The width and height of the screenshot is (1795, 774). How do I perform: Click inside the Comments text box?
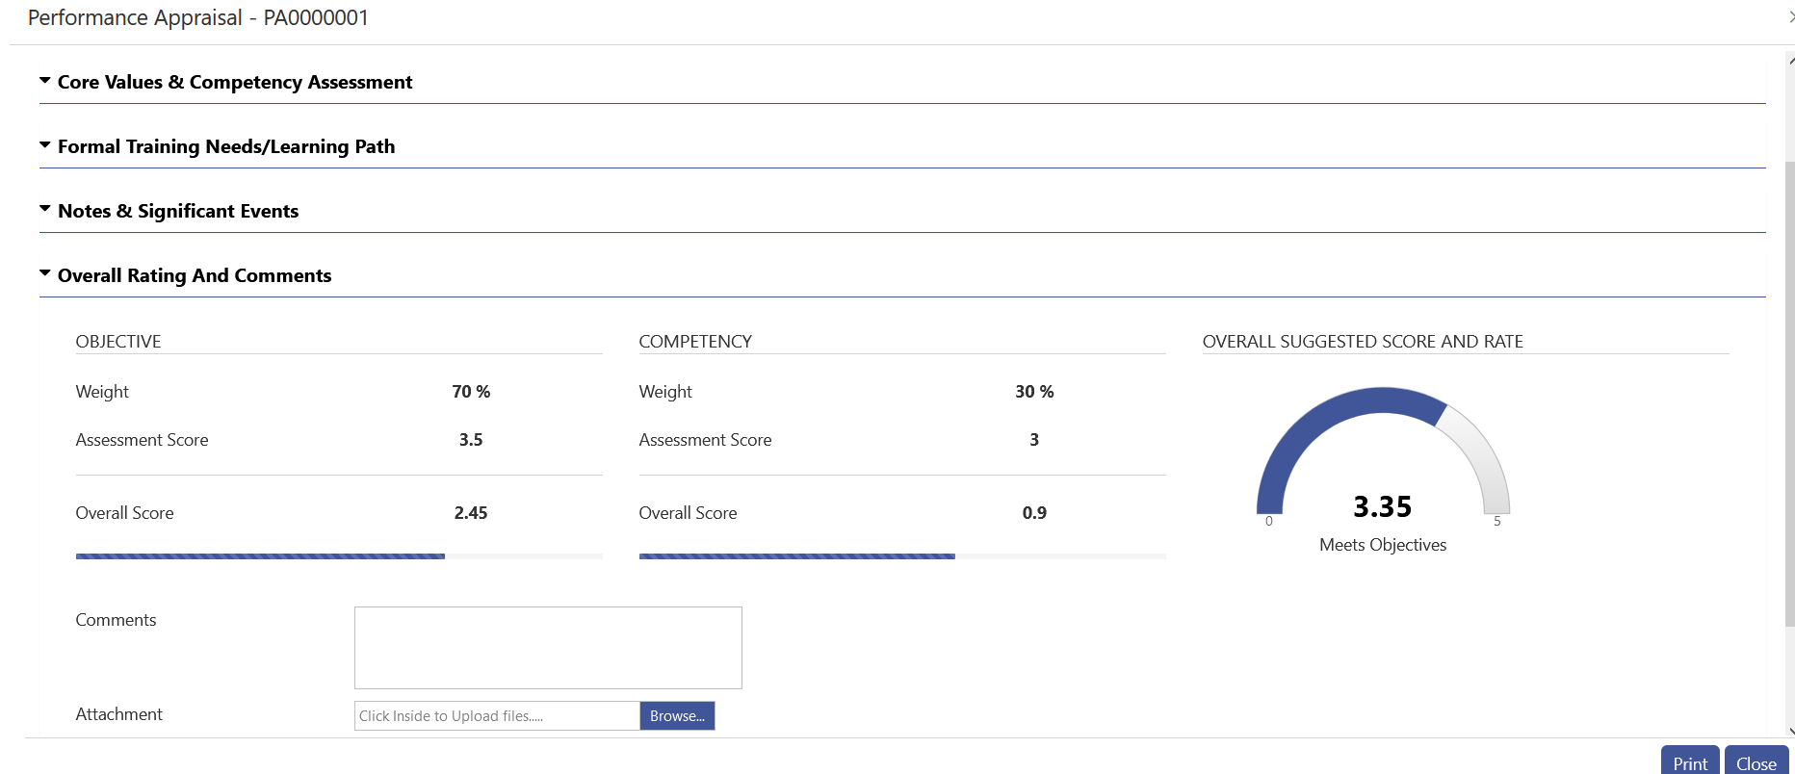[x=548, y=647]
